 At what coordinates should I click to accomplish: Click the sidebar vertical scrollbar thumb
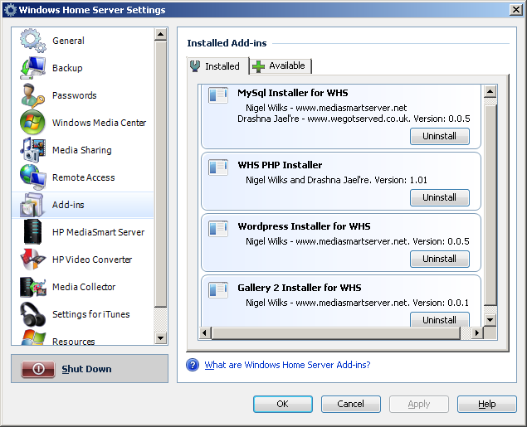pos(161,174)
